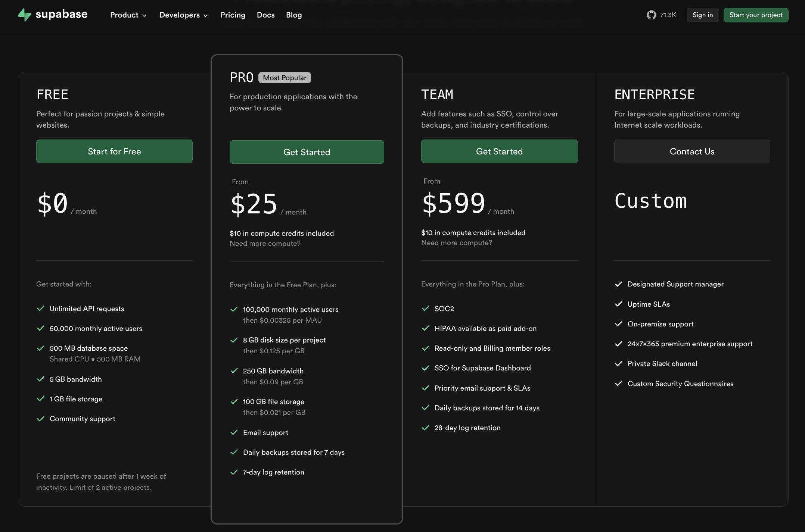
Task: Click checkmark beside Read-only and Billing roles
Action: tap(426, 348)
